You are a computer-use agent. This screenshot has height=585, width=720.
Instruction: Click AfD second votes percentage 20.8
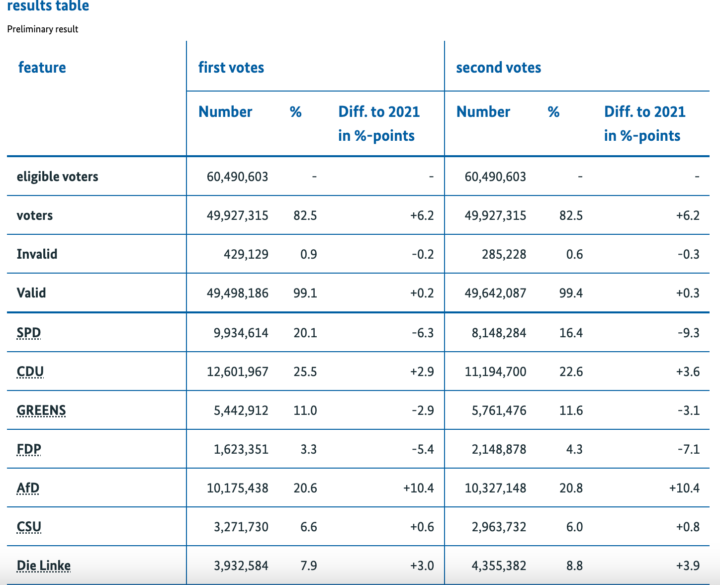[571, 488]
